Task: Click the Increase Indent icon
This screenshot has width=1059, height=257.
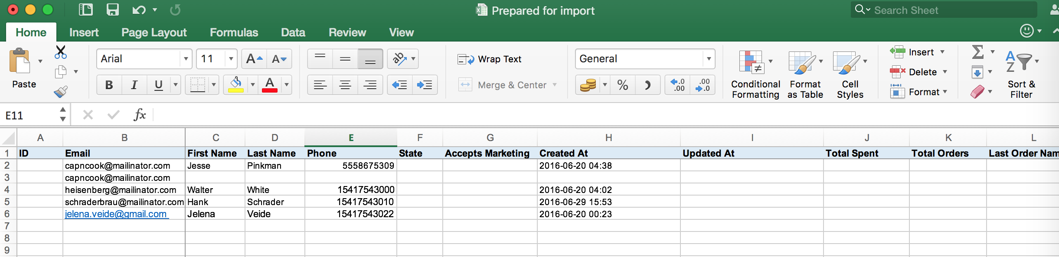Action: (425, 85)
